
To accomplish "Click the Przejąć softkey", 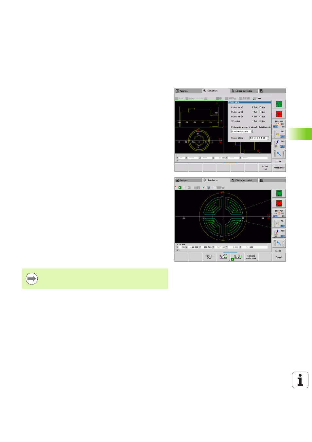I will [265, 168].
